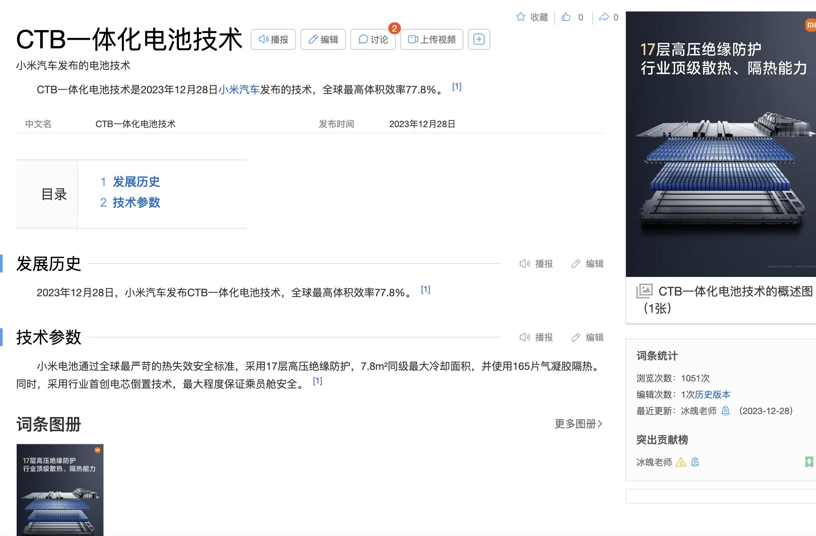816x536 pixels.
Task: Click the 上传视频 video upload icon
Action: coord(412,39)
